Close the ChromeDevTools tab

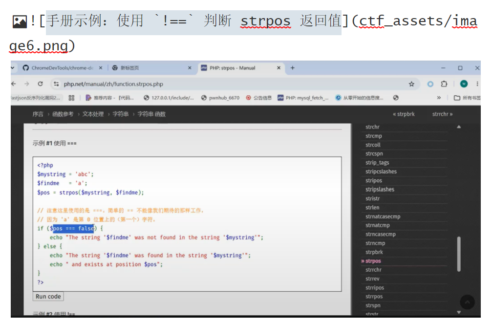[x=101, y=67]
